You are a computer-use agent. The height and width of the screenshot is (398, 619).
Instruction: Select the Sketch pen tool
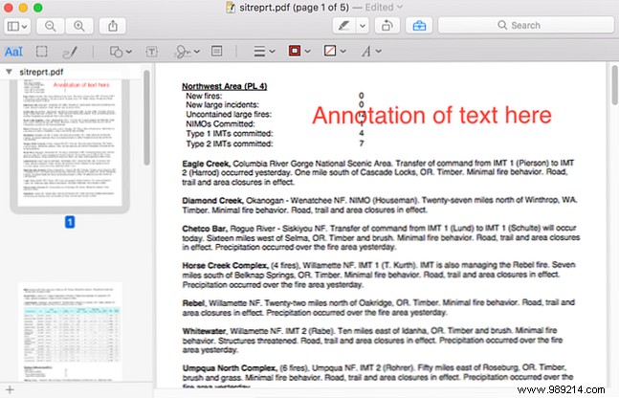tap(70, 52)
